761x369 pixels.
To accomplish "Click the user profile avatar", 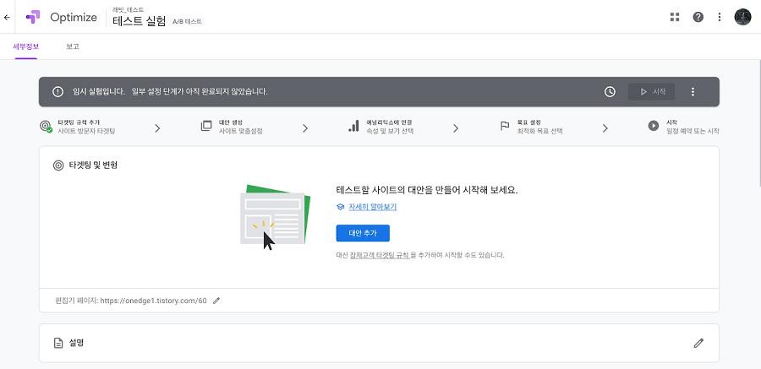I will click(742, 17).
